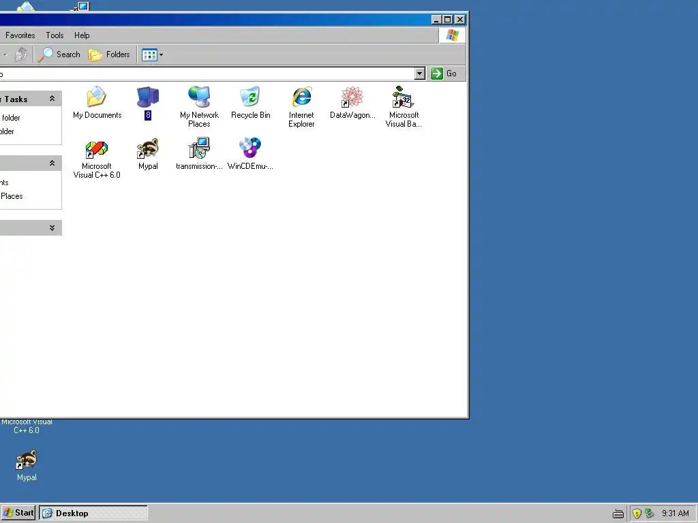Click the Places link in sidebar
Screen dimensions: 698x523
[x=12, y=196]
